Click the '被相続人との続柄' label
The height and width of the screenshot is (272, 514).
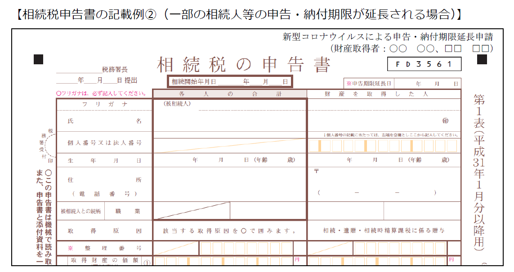(x=80, y=211)
